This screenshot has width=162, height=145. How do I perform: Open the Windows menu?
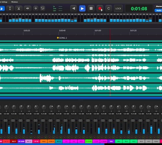tap(14, 2)
